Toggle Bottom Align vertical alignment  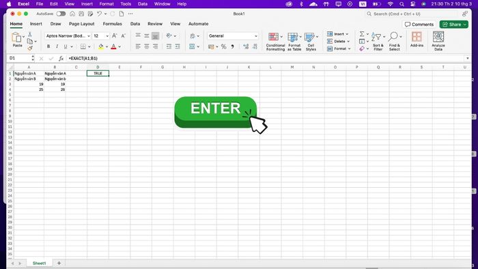156,36
